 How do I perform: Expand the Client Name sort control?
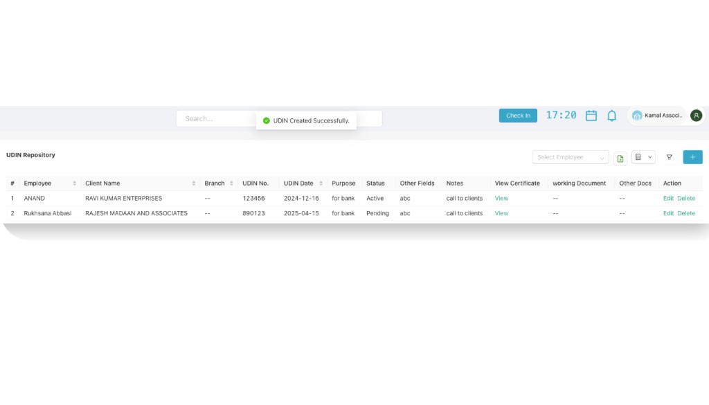[192, 183]
